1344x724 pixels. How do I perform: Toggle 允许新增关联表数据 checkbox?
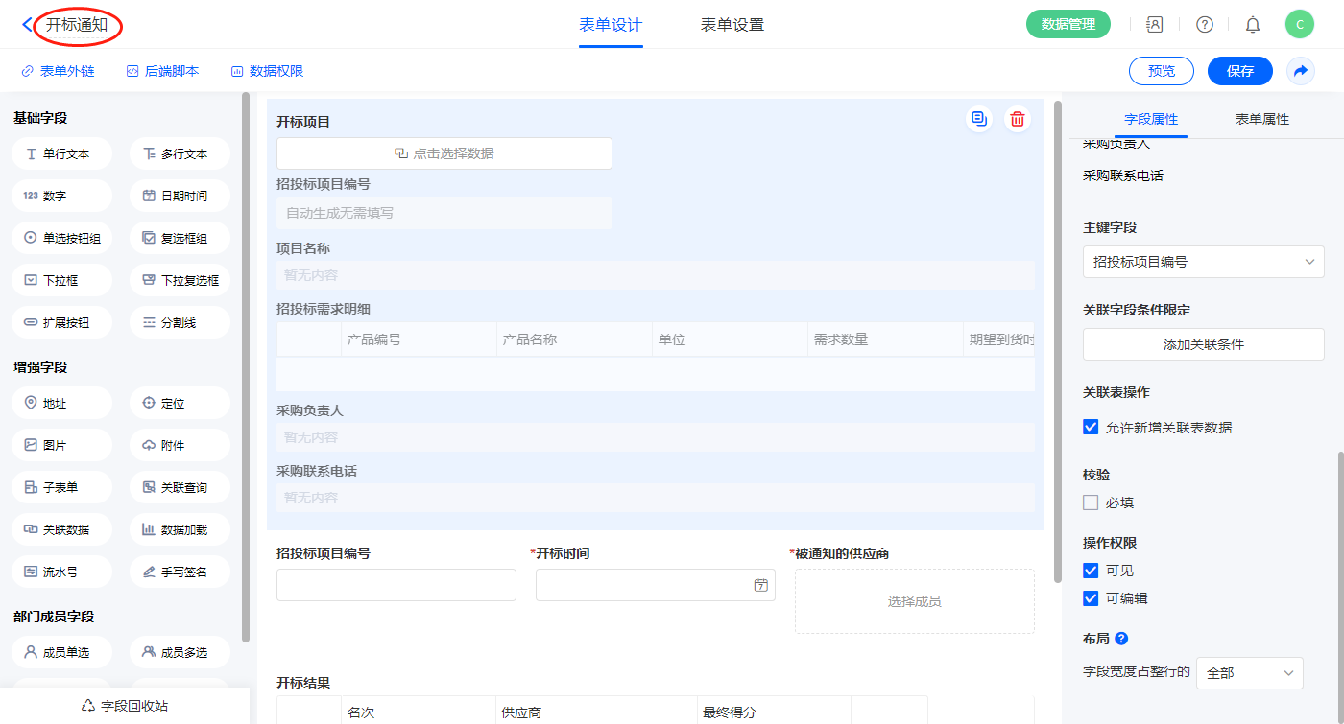1091,428
